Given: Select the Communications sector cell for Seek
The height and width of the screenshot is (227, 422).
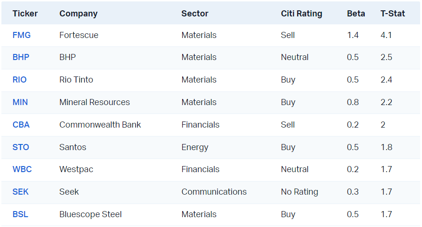Looking at the screenshot, I should pyautogui.click(x=214, y=192).
